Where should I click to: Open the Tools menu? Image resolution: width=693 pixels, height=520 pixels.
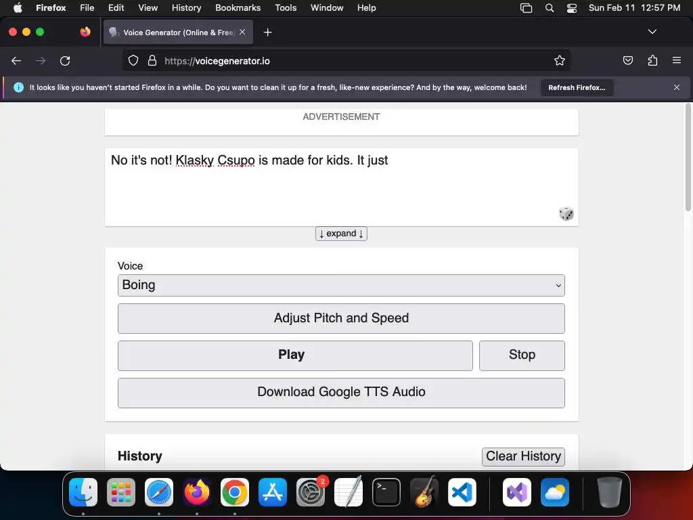pos(286,8)
